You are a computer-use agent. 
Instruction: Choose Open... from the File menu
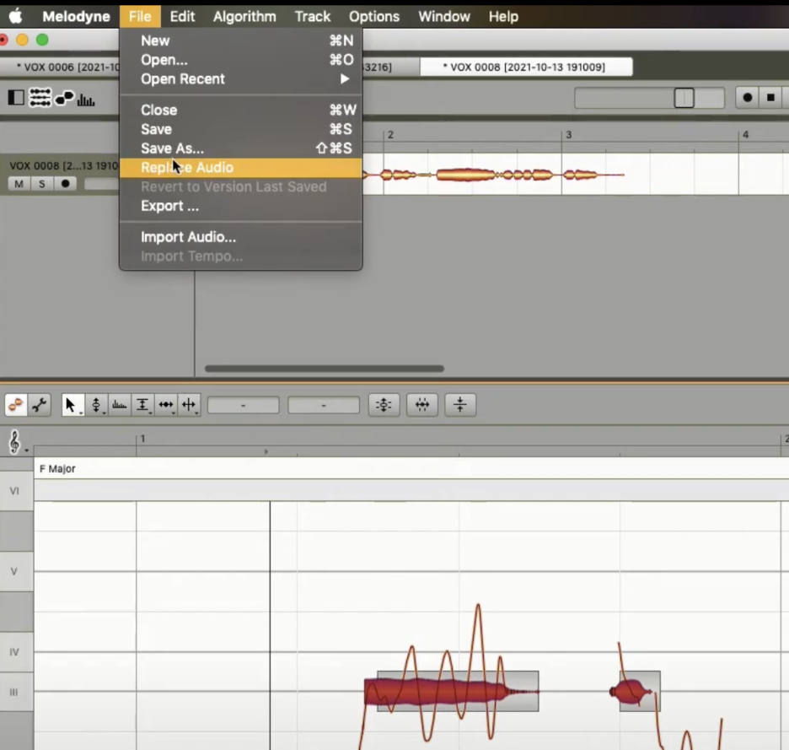[240, 60]
